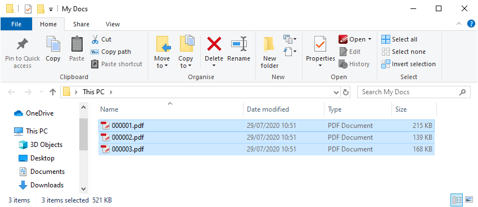Click Pin to Quick access icon
Image resolution: width=478 pixels, height=207 pixels.
pos(22,45)
